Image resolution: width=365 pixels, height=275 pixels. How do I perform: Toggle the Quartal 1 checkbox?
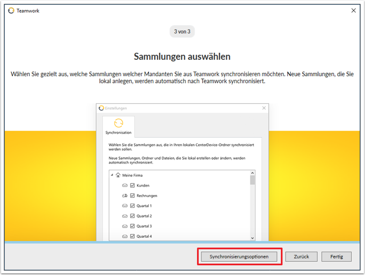[x=133, y=206]
